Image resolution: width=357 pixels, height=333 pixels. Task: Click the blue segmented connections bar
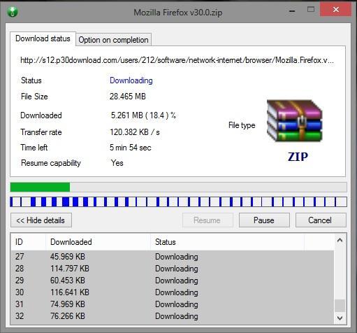point(178,202)
